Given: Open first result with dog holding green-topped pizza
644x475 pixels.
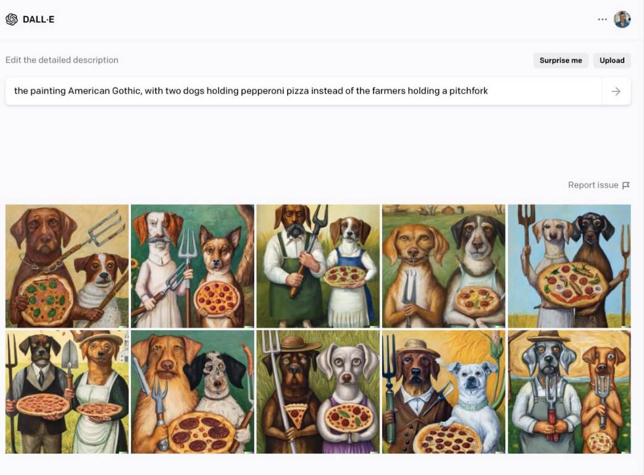Looking at the screenshot, I should click(67, 266).
